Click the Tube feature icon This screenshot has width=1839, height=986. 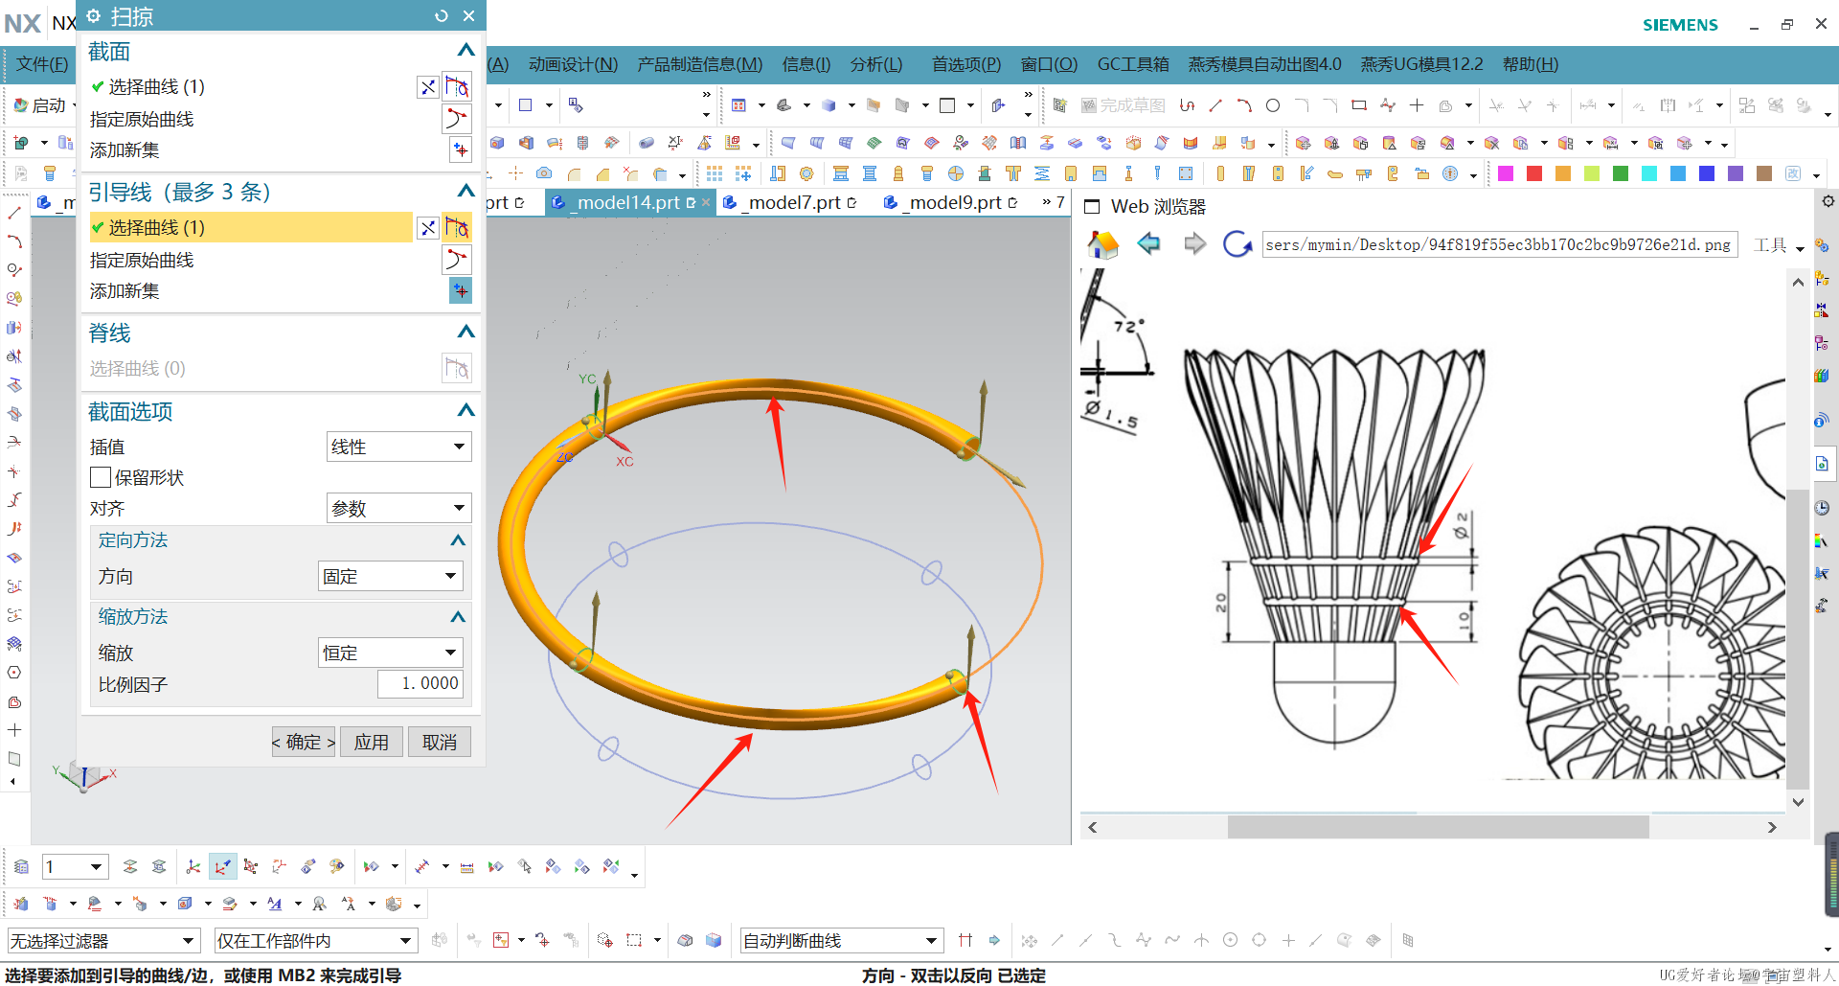(x=647, y=144)
